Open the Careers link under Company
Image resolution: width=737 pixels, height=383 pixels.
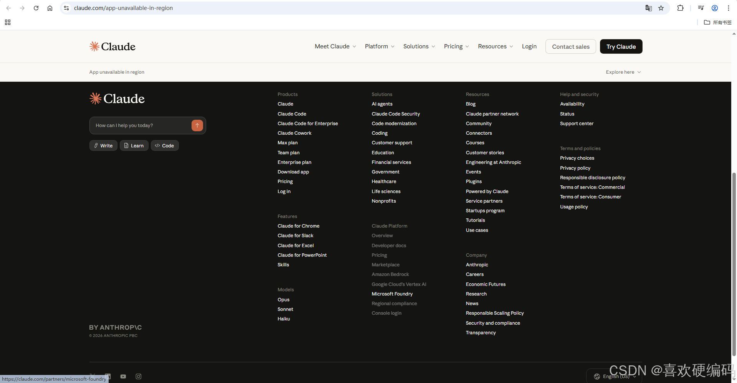point(474,274)
